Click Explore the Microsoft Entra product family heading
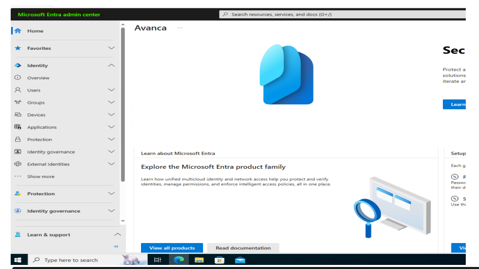 tap(213, 167)
